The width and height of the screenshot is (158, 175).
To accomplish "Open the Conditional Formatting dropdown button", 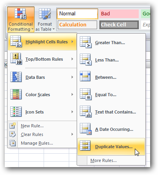I will pos(21,19).
